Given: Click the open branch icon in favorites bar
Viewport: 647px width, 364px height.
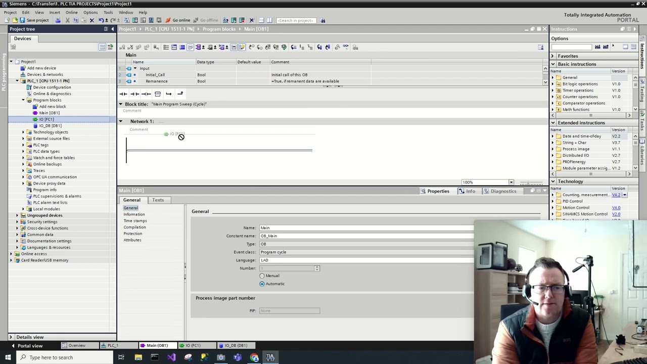Looking at the screenshot, I should (x=169, y=94).
